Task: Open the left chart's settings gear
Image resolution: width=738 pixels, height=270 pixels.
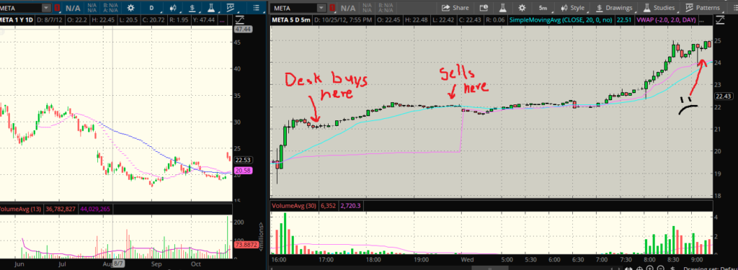Action: (x=130, y=7)
